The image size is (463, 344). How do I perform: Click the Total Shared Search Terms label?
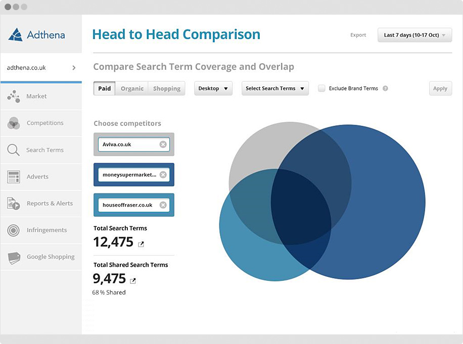coord(130,265)
